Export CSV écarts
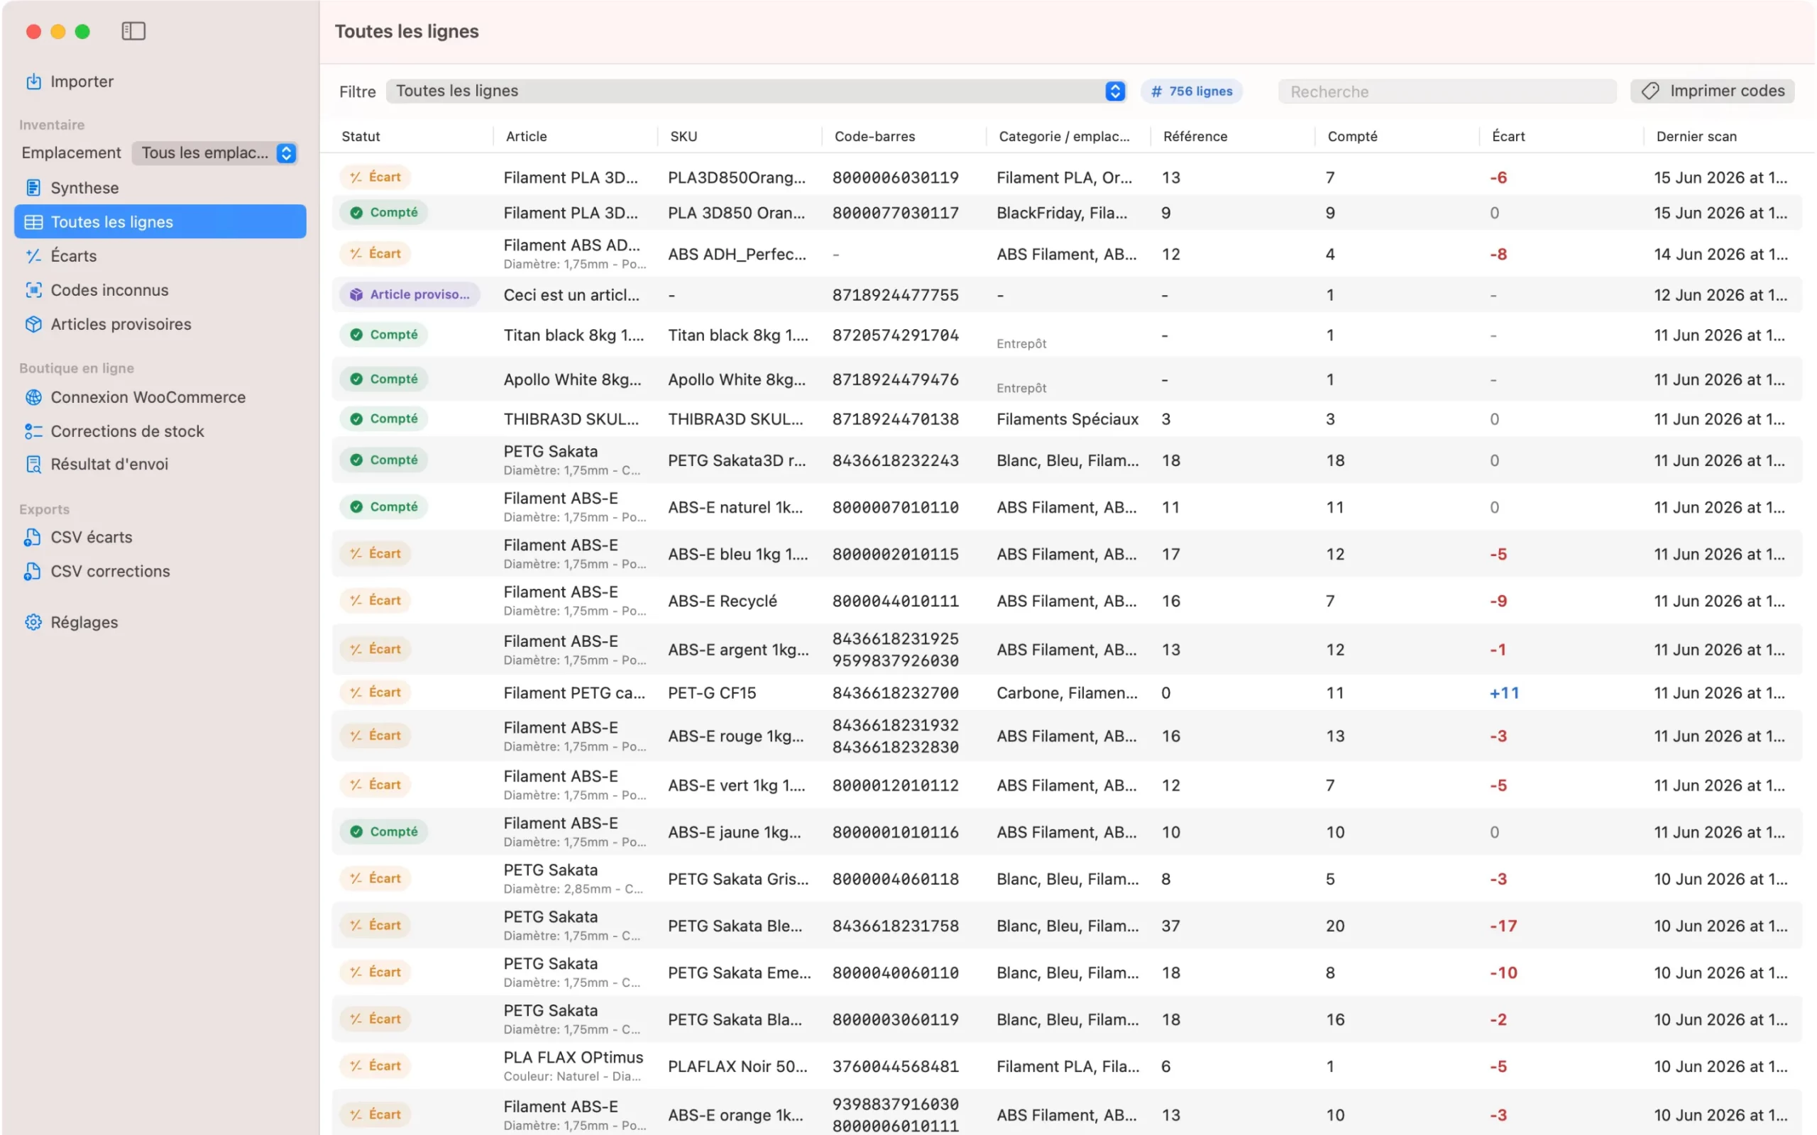 click(92, 537)
